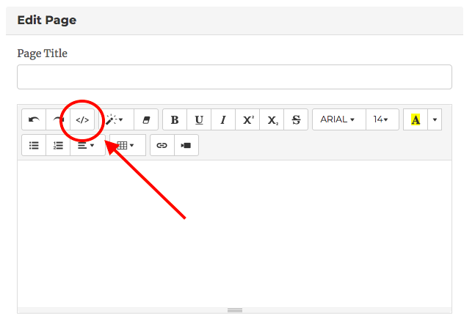This screenshot has height=329, width=475.
Task: Insert a numbered ordered list
Action: (58, 145)
